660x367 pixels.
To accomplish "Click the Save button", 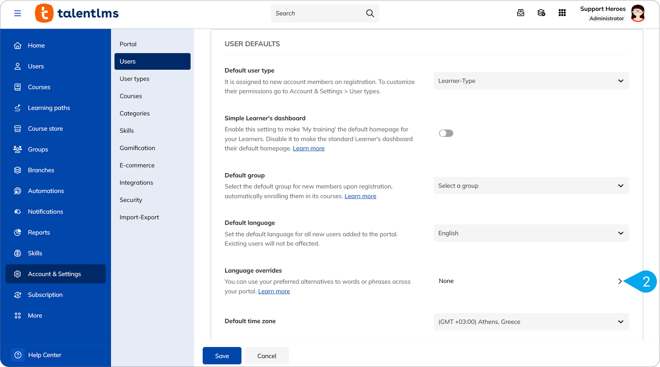I will coord(222,356).
